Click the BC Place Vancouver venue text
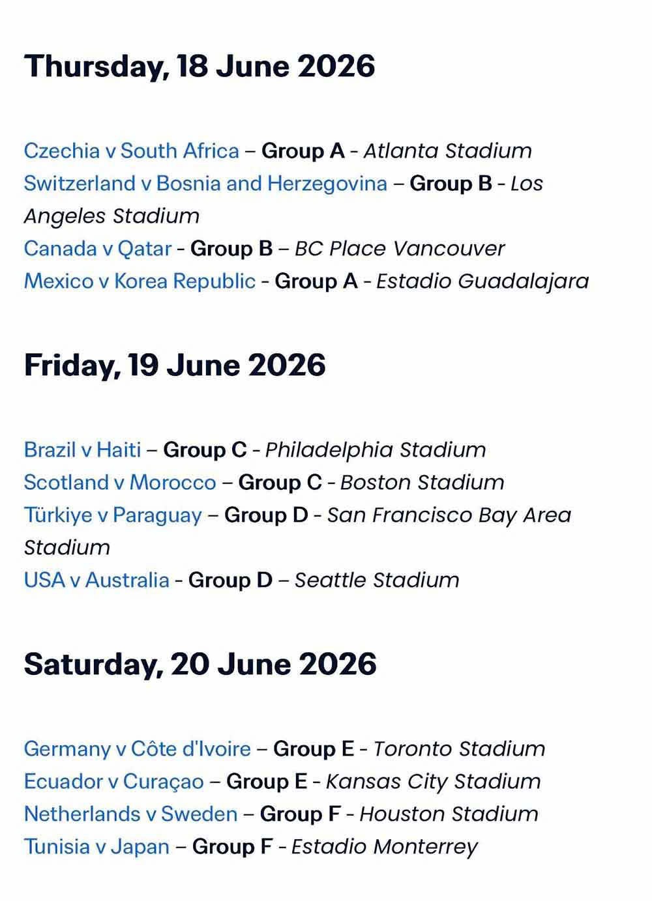The image size is (652, 901). tap(400, 249)
